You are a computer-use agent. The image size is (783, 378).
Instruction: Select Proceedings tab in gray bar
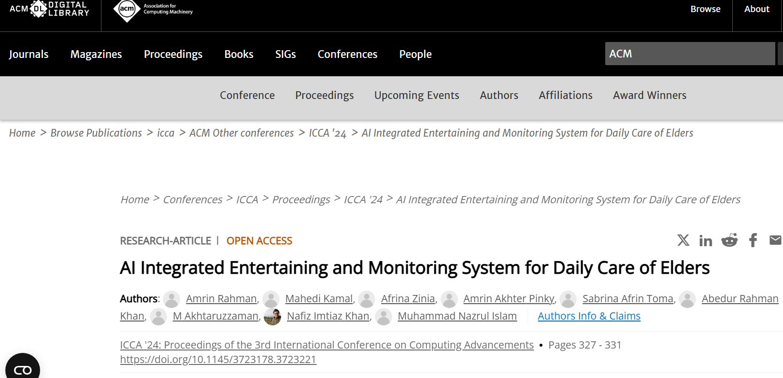325,95
